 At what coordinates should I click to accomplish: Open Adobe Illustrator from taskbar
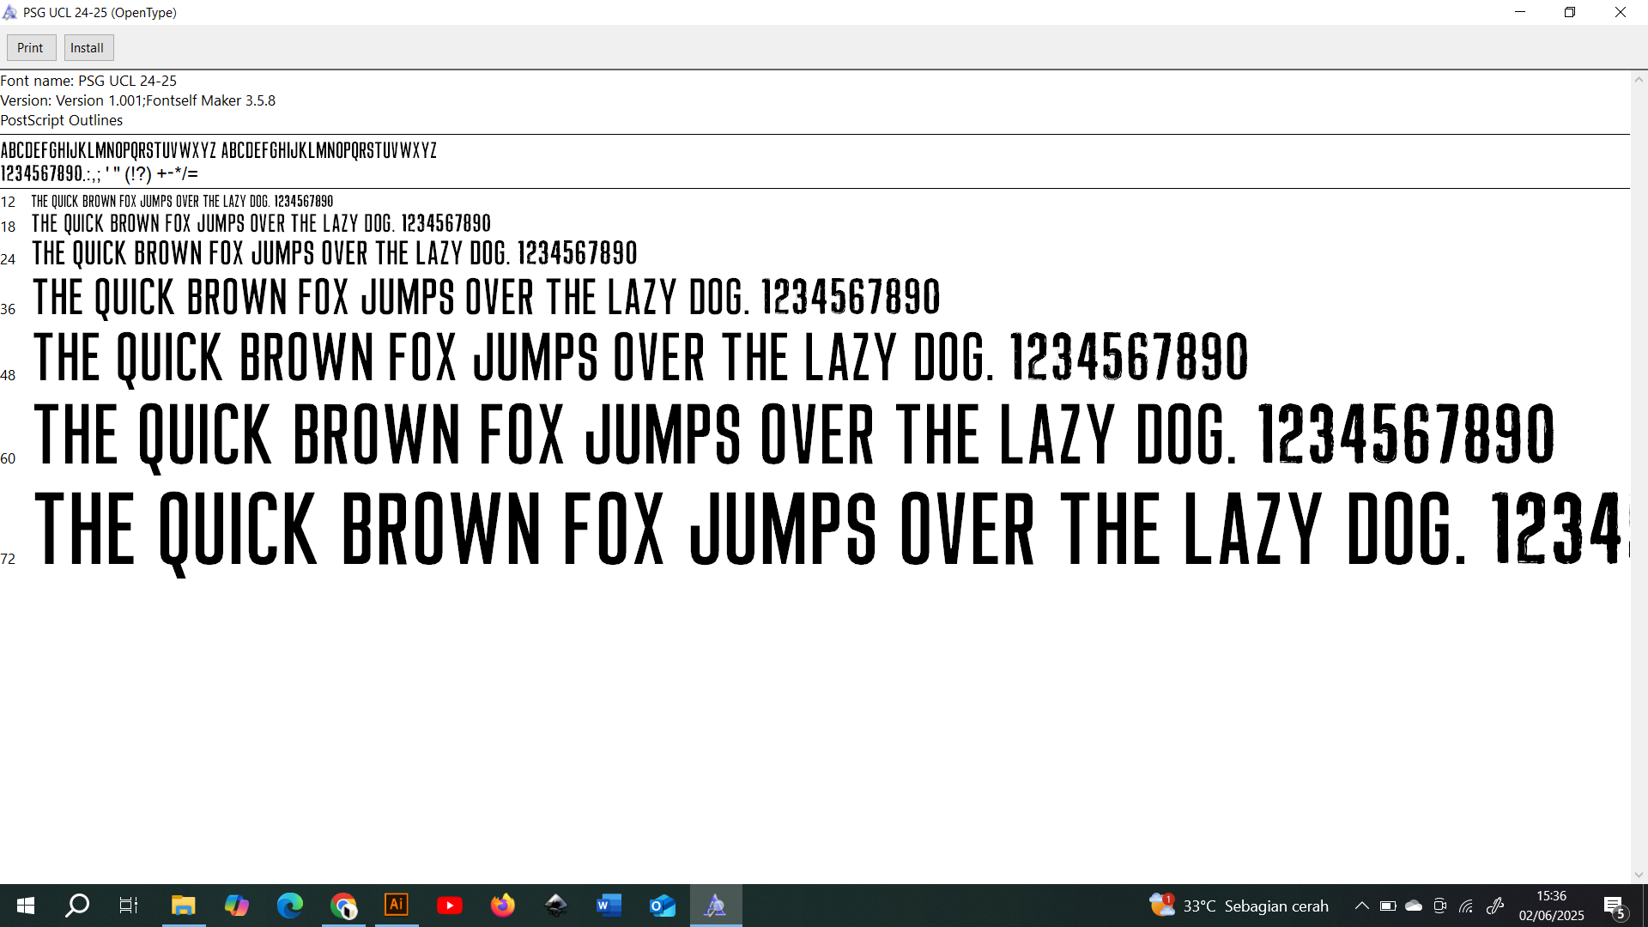point(397,906)
